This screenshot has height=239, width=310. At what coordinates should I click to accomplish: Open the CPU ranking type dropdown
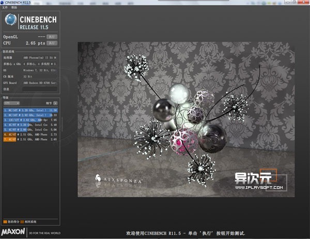tap(12, 103)
